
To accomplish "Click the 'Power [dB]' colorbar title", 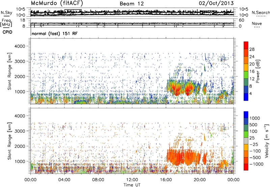I will pyautogui.click(x=258, y=71).
